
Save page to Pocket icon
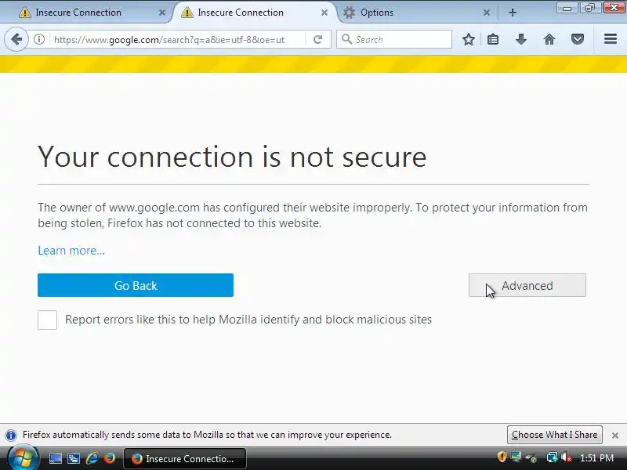tap(577, 39)
